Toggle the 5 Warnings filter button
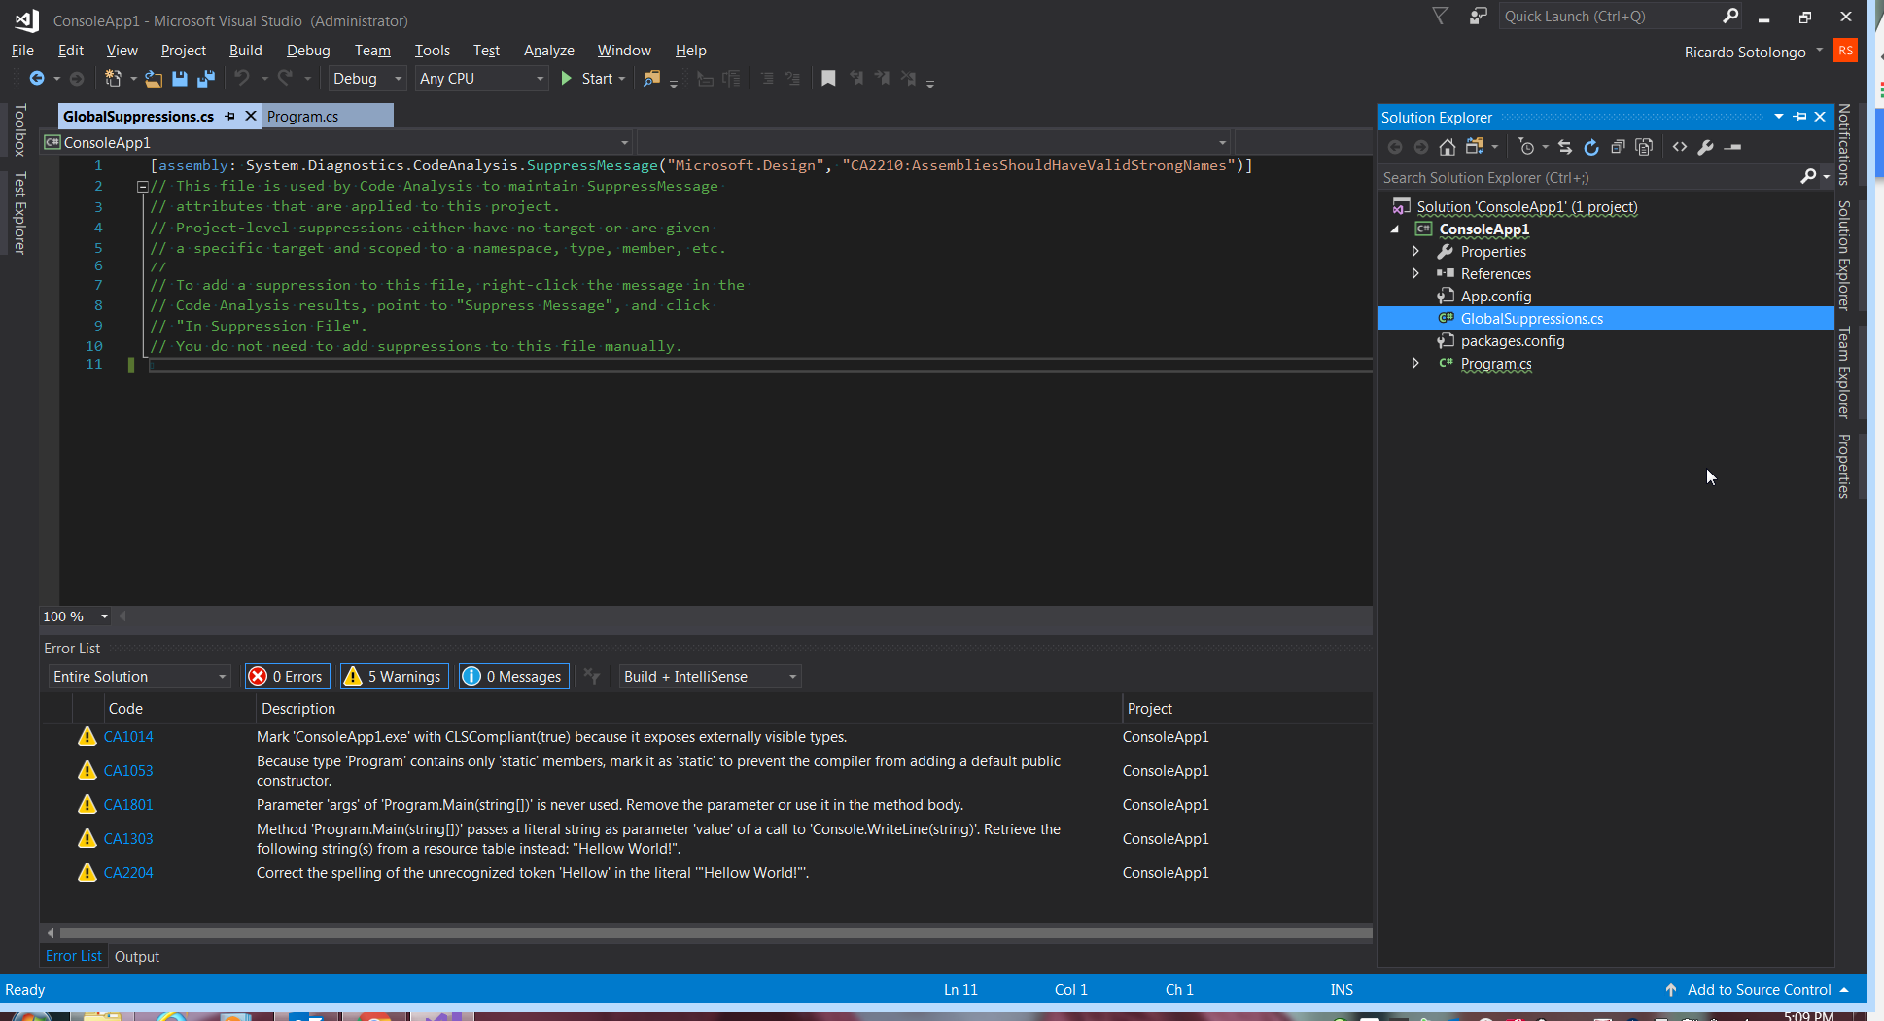 tap(394, 676)
